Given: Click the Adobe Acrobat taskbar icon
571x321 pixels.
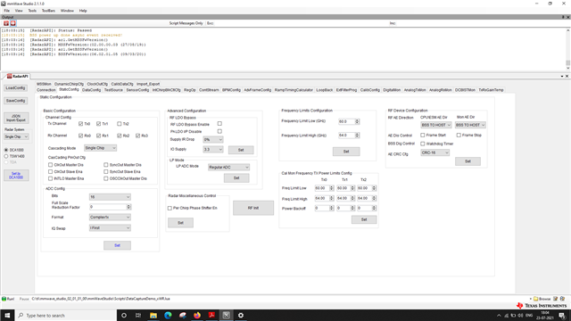Looking at the screenshot, I should tap(211, 315).
